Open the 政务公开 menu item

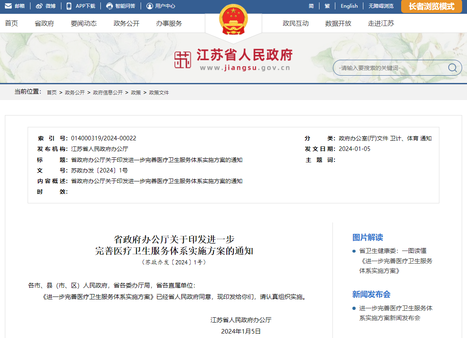pyautogui.click(x=126, y=23)
